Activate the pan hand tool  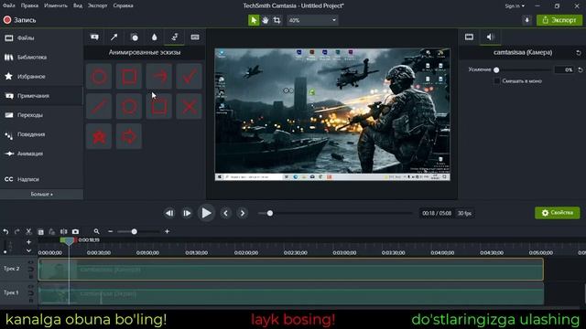(x=265, y=20)
